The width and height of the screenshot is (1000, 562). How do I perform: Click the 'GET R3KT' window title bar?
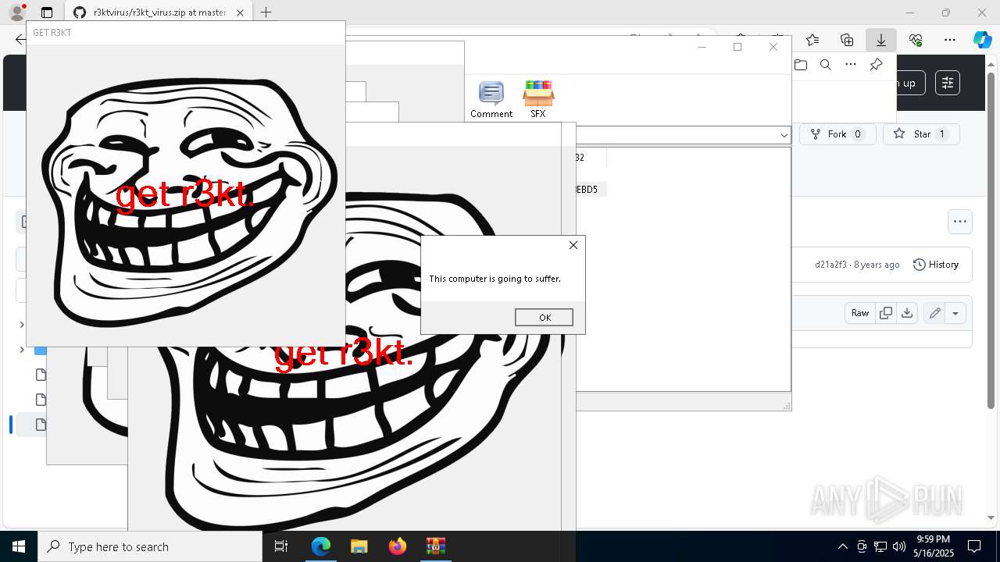coord(186,33)
